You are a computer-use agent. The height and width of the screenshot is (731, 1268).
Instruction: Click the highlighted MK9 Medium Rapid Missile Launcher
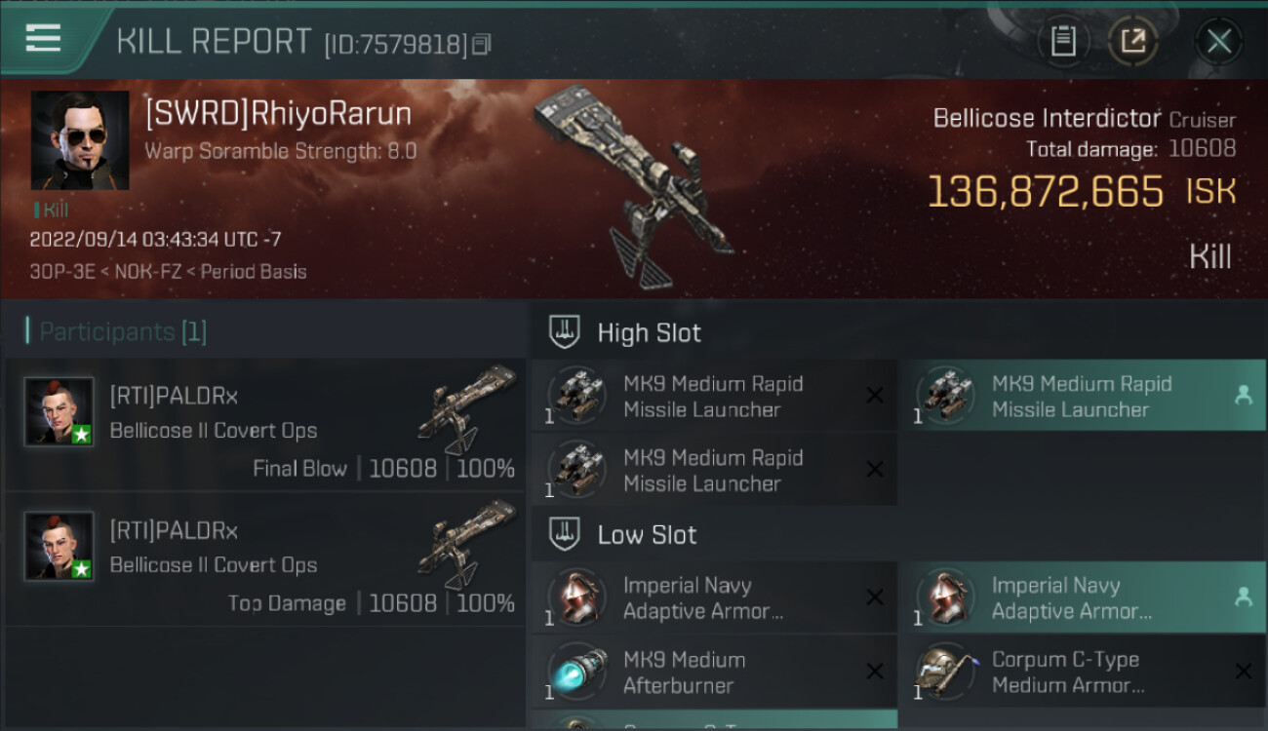[x=1082, y=396]
